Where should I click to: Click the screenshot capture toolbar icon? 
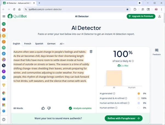[143, 9]
